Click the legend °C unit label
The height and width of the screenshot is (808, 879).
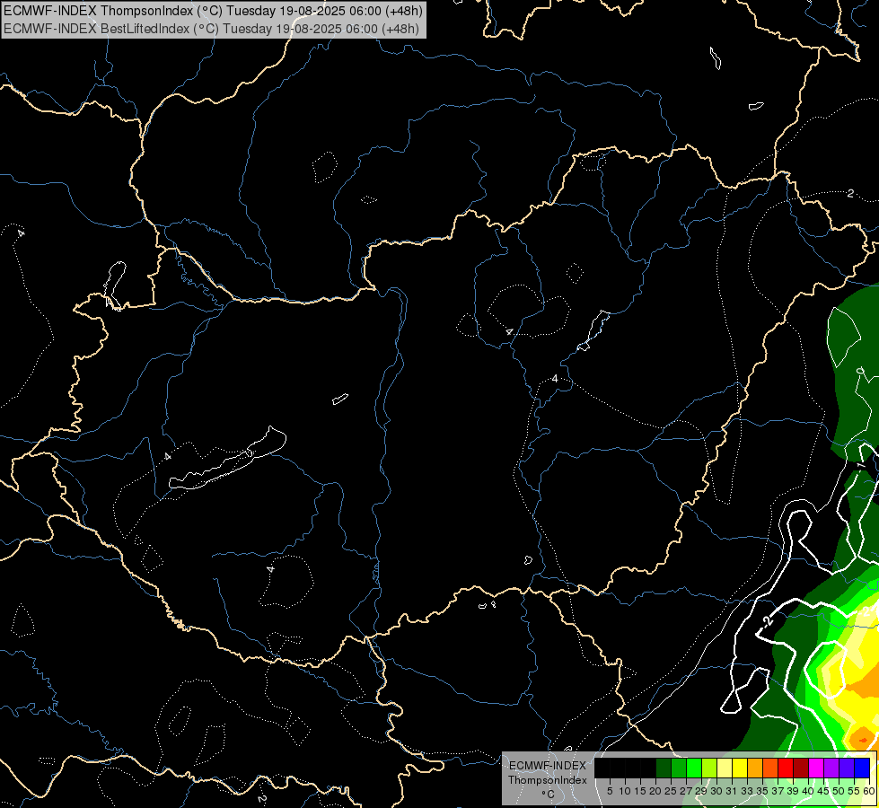tap(549, 794)
